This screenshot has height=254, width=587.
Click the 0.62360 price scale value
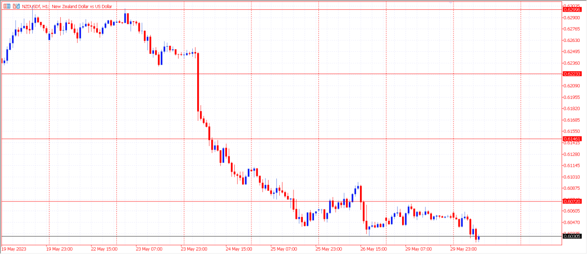572,63
